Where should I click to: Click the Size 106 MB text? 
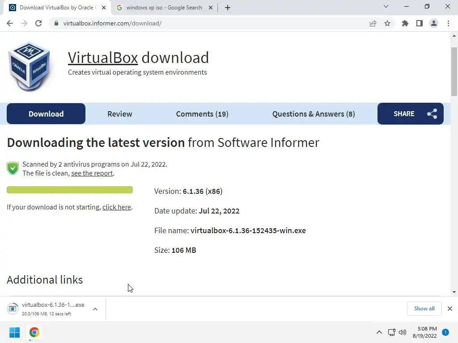coord(175,250)
